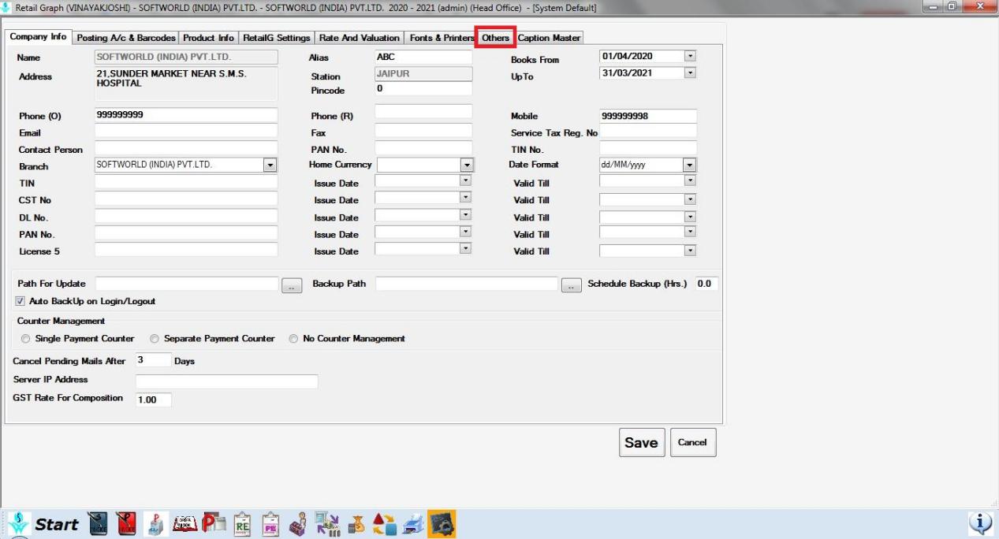Click the GST Rate For Composition field

[x=153, y=400]
